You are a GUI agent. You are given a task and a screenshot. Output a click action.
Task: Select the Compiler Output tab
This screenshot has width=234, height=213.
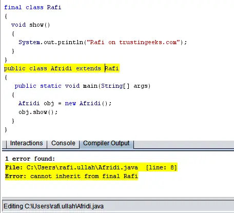[106, 143]
